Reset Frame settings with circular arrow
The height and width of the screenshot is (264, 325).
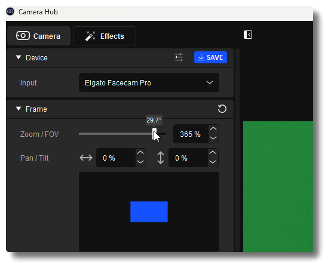(x=222, y=109)
